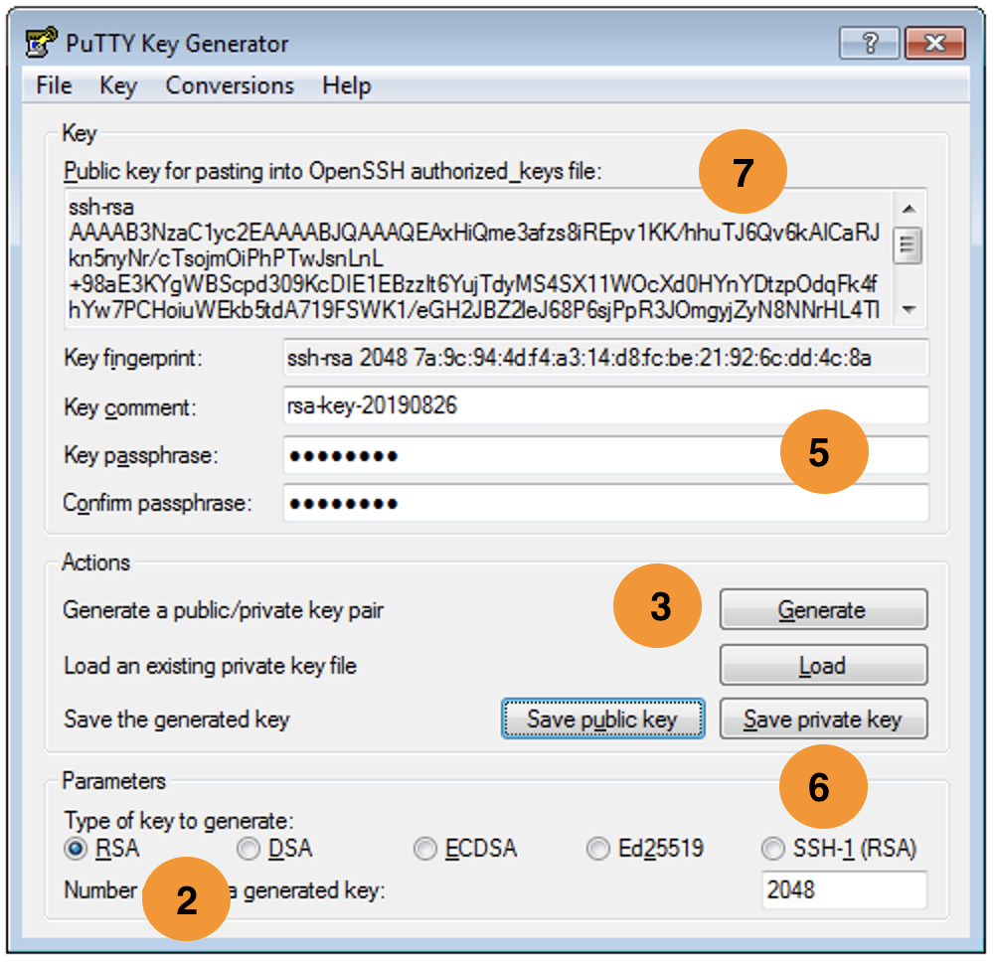Open the Conversions menu
The width and height of the screenshot is (996, 962).
(230, 85)
